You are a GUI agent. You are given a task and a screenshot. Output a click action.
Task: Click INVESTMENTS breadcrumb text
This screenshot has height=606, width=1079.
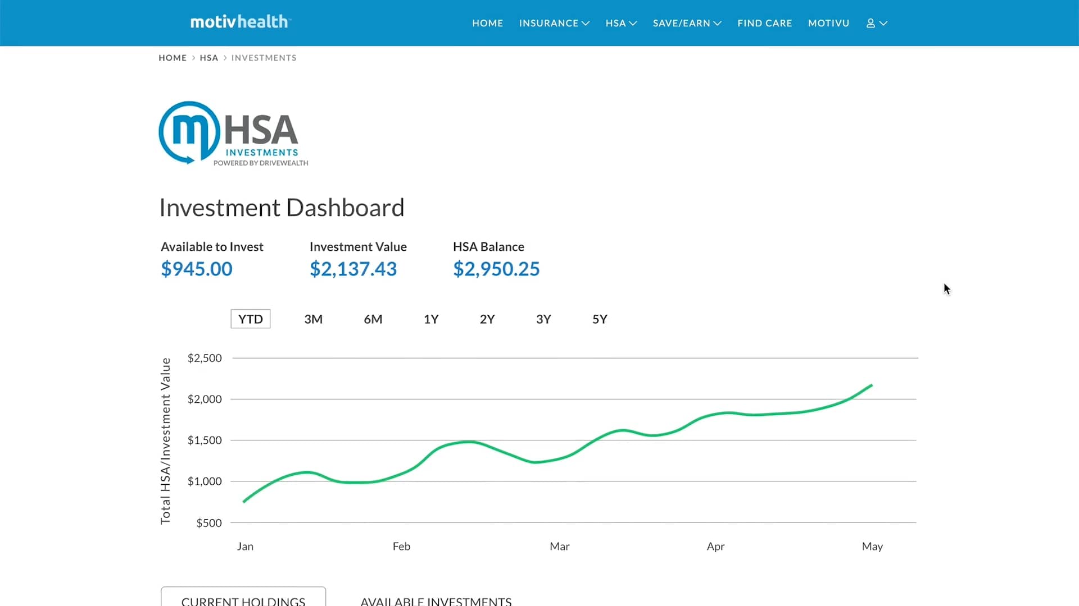tap(264, 58)
